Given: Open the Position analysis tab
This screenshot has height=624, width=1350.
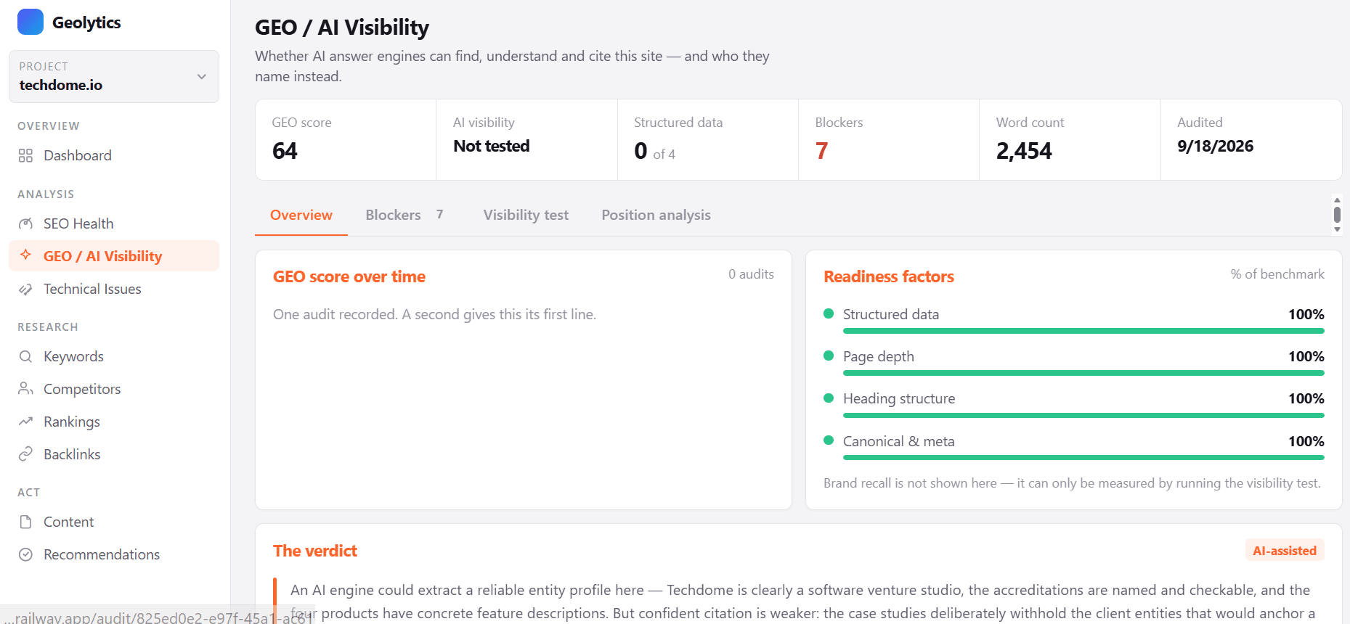Looking at the screenshot, I should coord(656,215).
